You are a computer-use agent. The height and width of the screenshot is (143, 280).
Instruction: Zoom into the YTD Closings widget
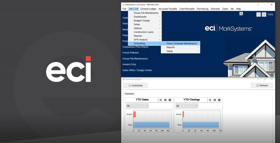pyautogui.click(x=210, y=100)
